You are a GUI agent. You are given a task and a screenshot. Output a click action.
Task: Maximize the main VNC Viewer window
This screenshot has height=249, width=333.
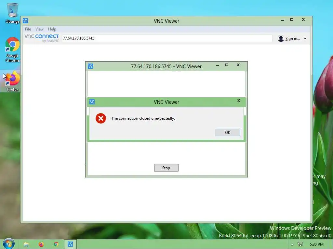pyautogui.click(x=292, y=19)
